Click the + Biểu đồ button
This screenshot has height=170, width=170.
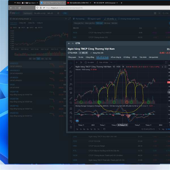83,53
